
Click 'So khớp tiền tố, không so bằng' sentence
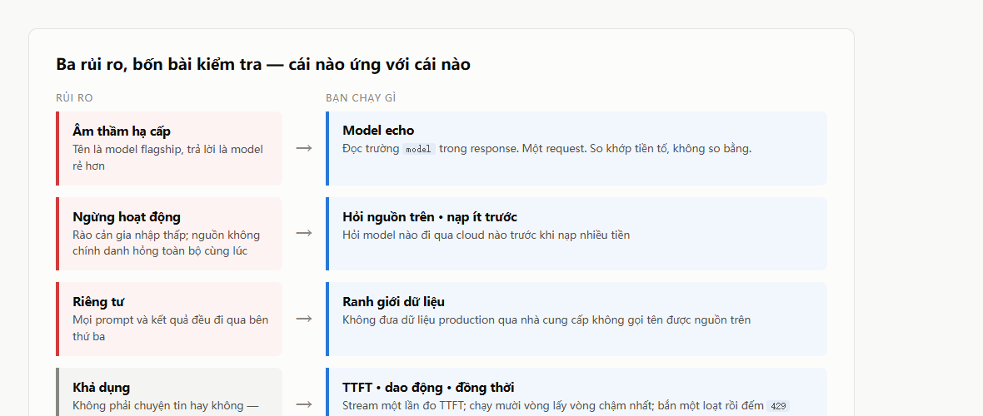tap(670, 149)
